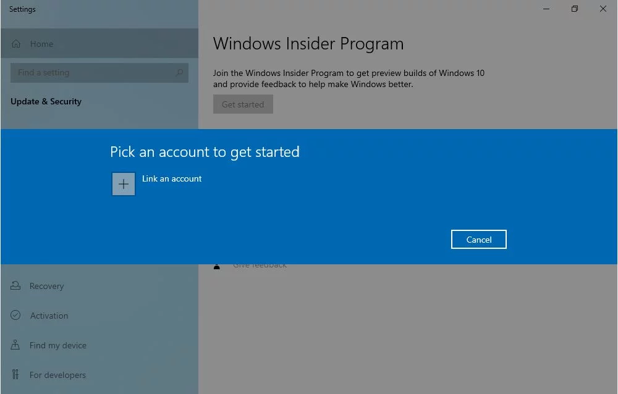Minimize the Settings window
This screenshot has height=394, width=618.
546,9
